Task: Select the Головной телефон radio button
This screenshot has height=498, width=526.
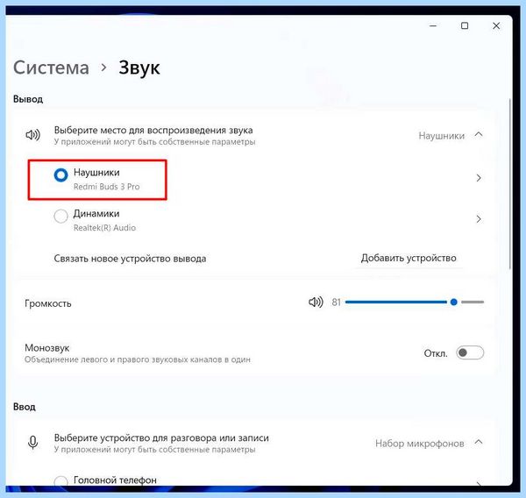Action: (x=60, y=480)
